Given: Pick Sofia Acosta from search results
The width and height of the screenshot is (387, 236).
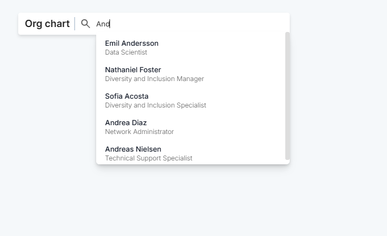Looking at the screenshot, I should coord(127,96).
